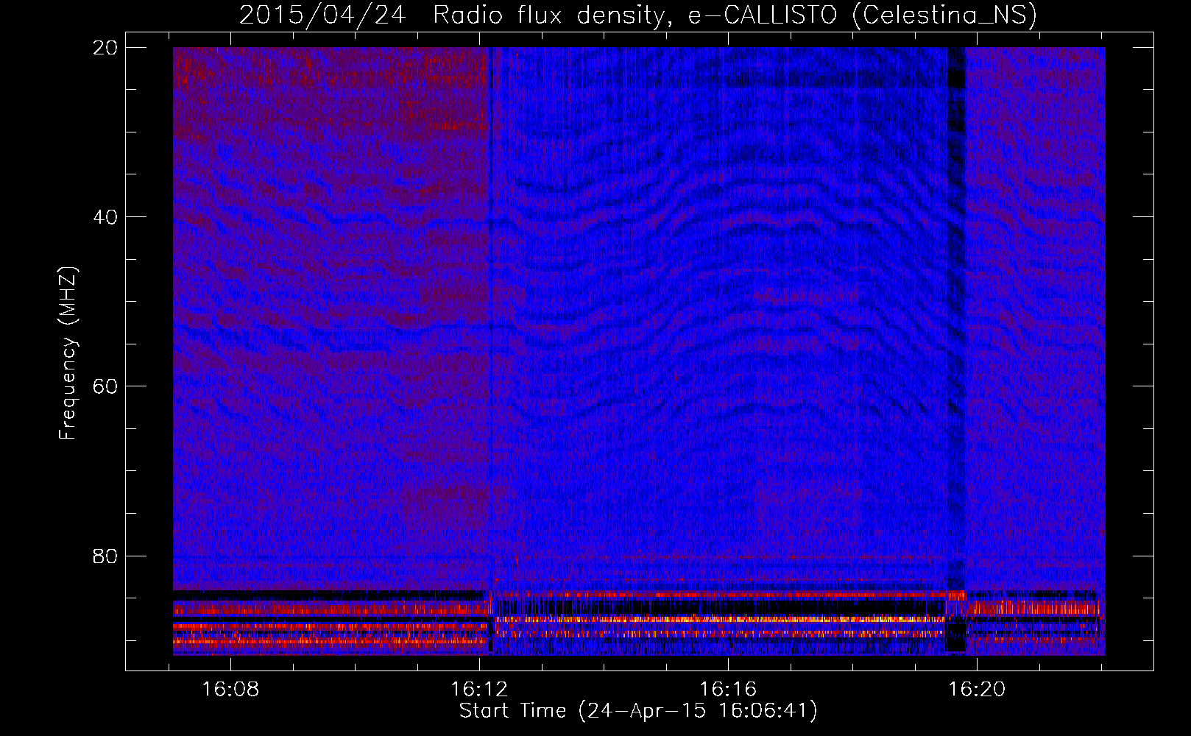Image resolution: width=1191 pixels, height=736 pixels.
Task: Click the 16:08 time tick label
Action: 230,690
